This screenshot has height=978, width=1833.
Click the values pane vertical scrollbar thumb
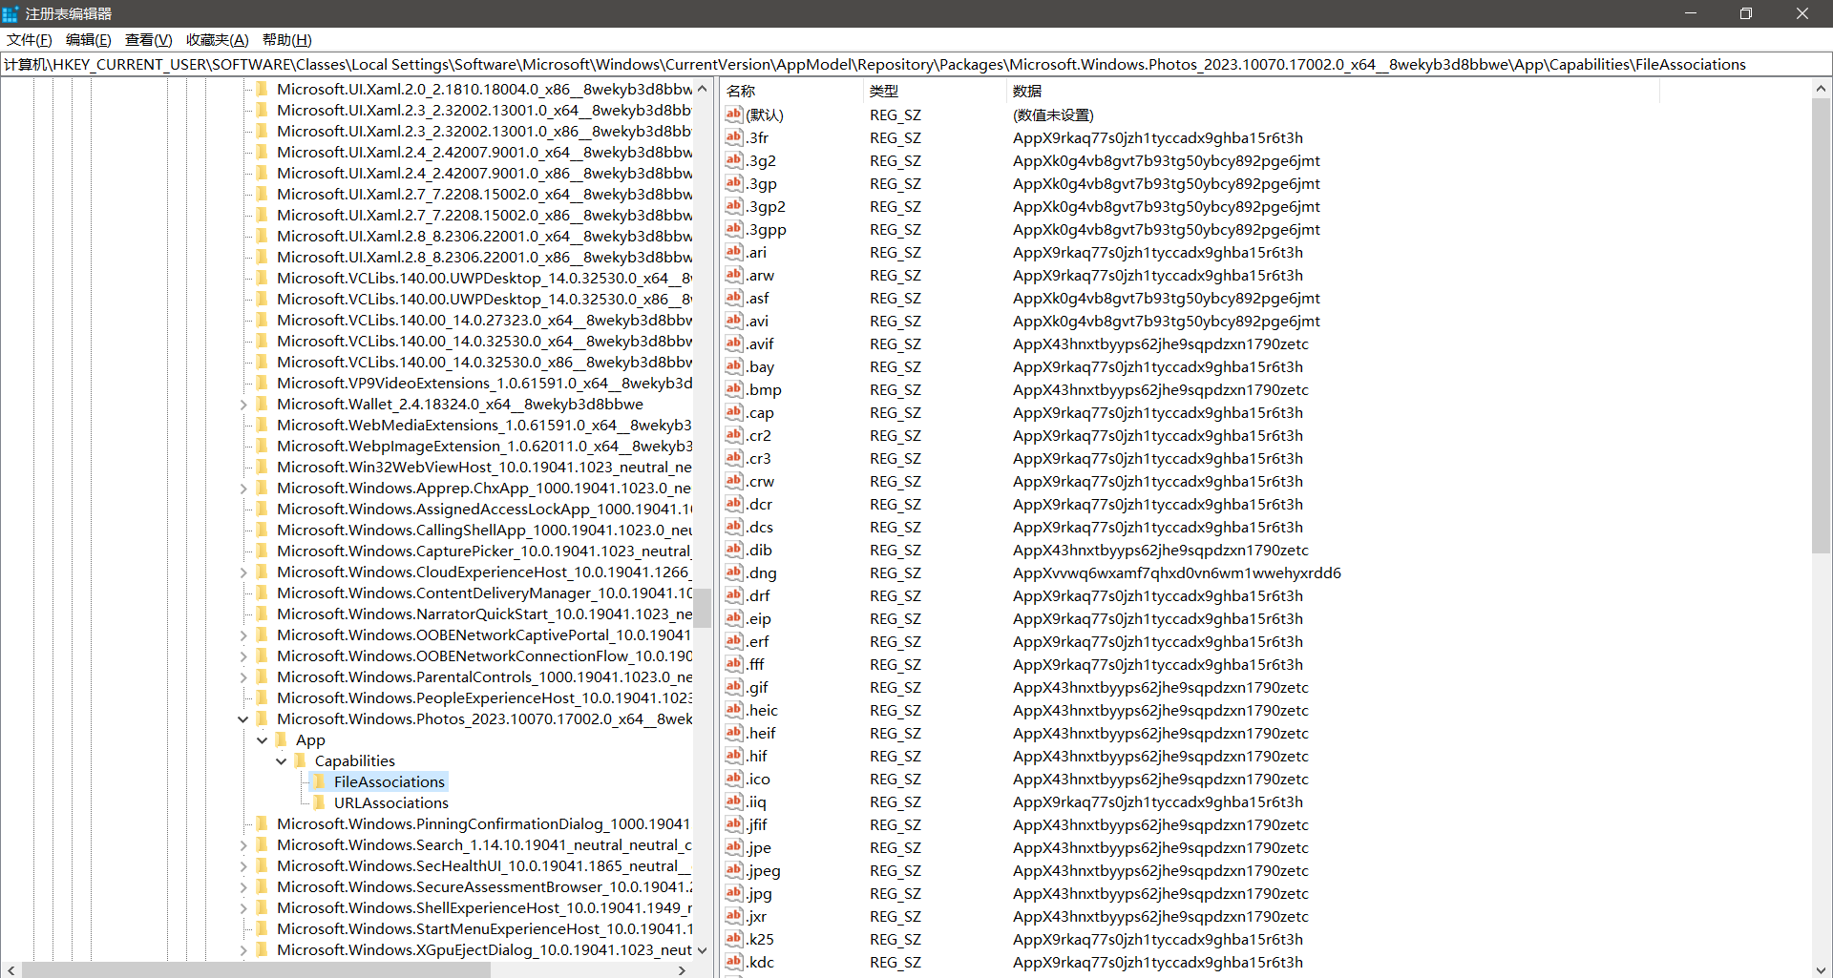tap(1821, 325)
